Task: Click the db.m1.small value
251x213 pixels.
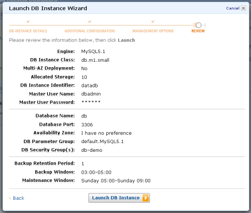Action: coord(95,60)
